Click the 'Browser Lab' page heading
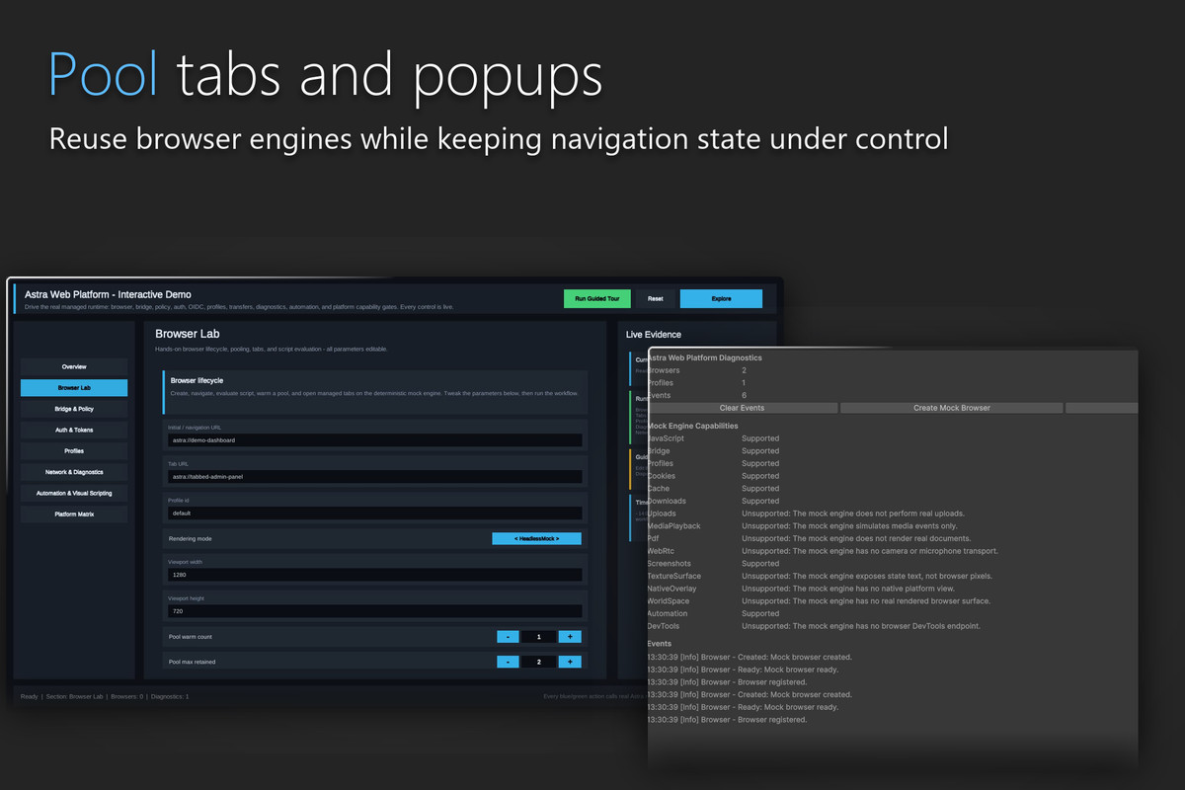This screenshot has width=1185, height=790. coord(188,335)
